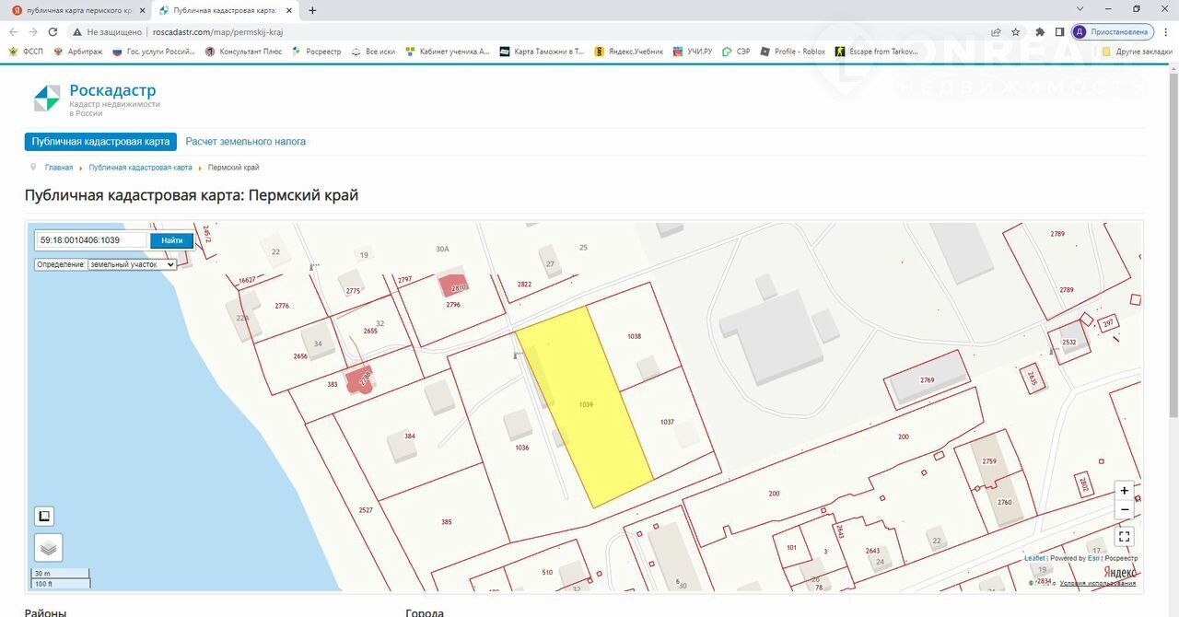The image size is (1179, 617).
Task: Switch to the "публичная карта пермского" tab
Action: 78,10
